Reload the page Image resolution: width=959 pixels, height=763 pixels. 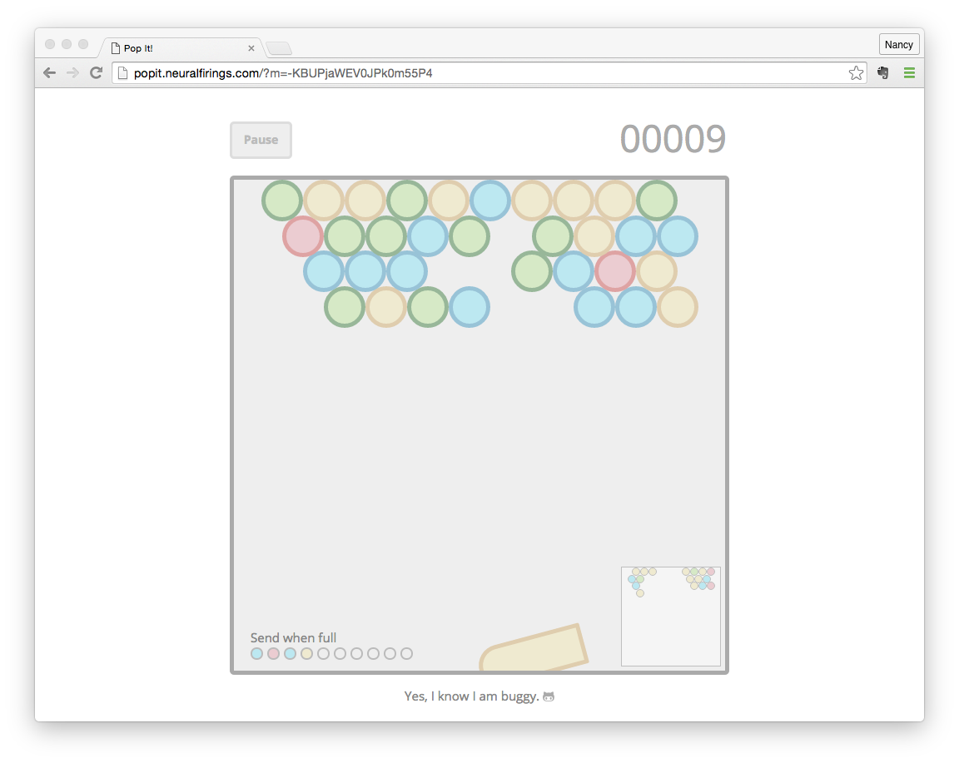[96, 73]
